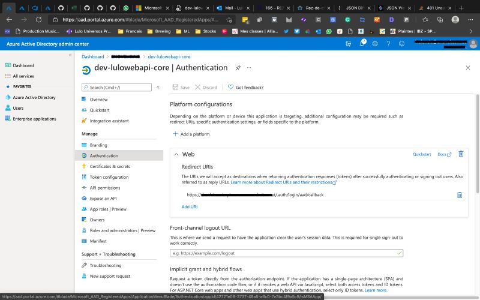Click Add a platform
Screen dimensions: 480x300
tap(191, 134)
